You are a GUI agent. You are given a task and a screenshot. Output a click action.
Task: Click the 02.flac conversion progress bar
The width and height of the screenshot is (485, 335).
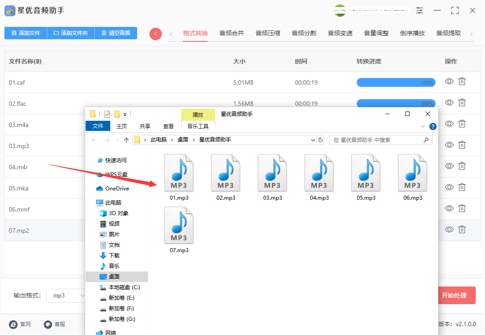pos(396,103)
